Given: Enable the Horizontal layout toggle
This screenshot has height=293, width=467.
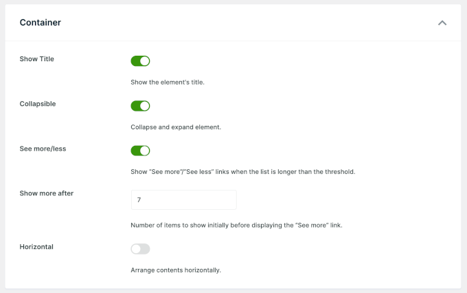Looking at the screenshot, I should (140, 249).
